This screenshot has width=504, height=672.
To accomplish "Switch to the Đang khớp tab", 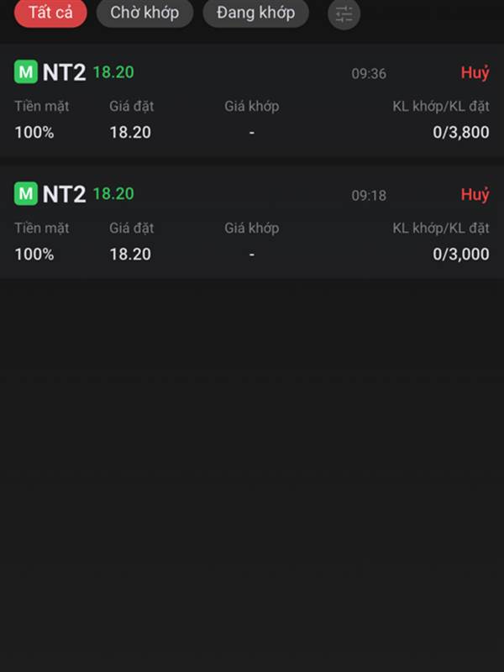I will point(256,13).
